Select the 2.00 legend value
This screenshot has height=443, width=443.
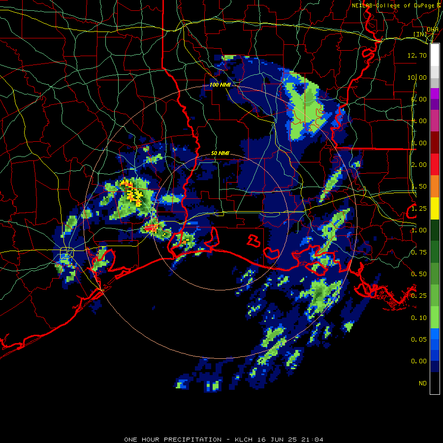[419, 165]
